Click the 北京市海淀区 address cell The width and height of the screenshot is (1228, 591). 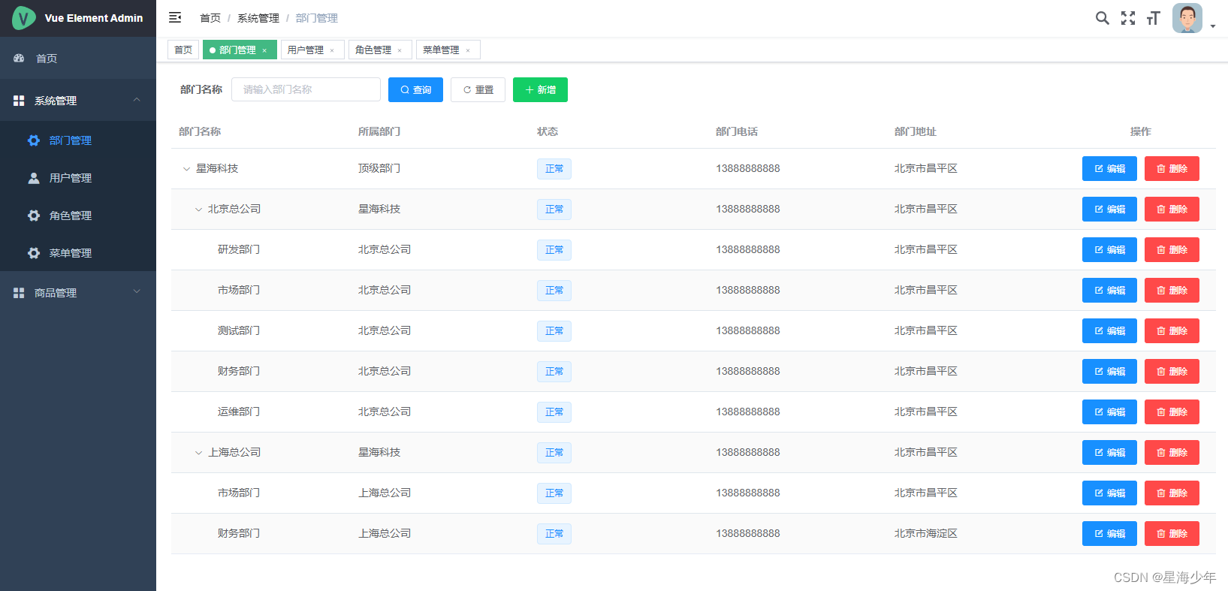[925, 533]
